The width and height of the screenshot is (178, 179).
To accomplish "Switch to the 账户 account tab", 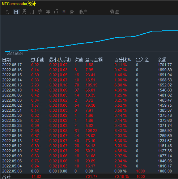I will (x=83, y=12).
